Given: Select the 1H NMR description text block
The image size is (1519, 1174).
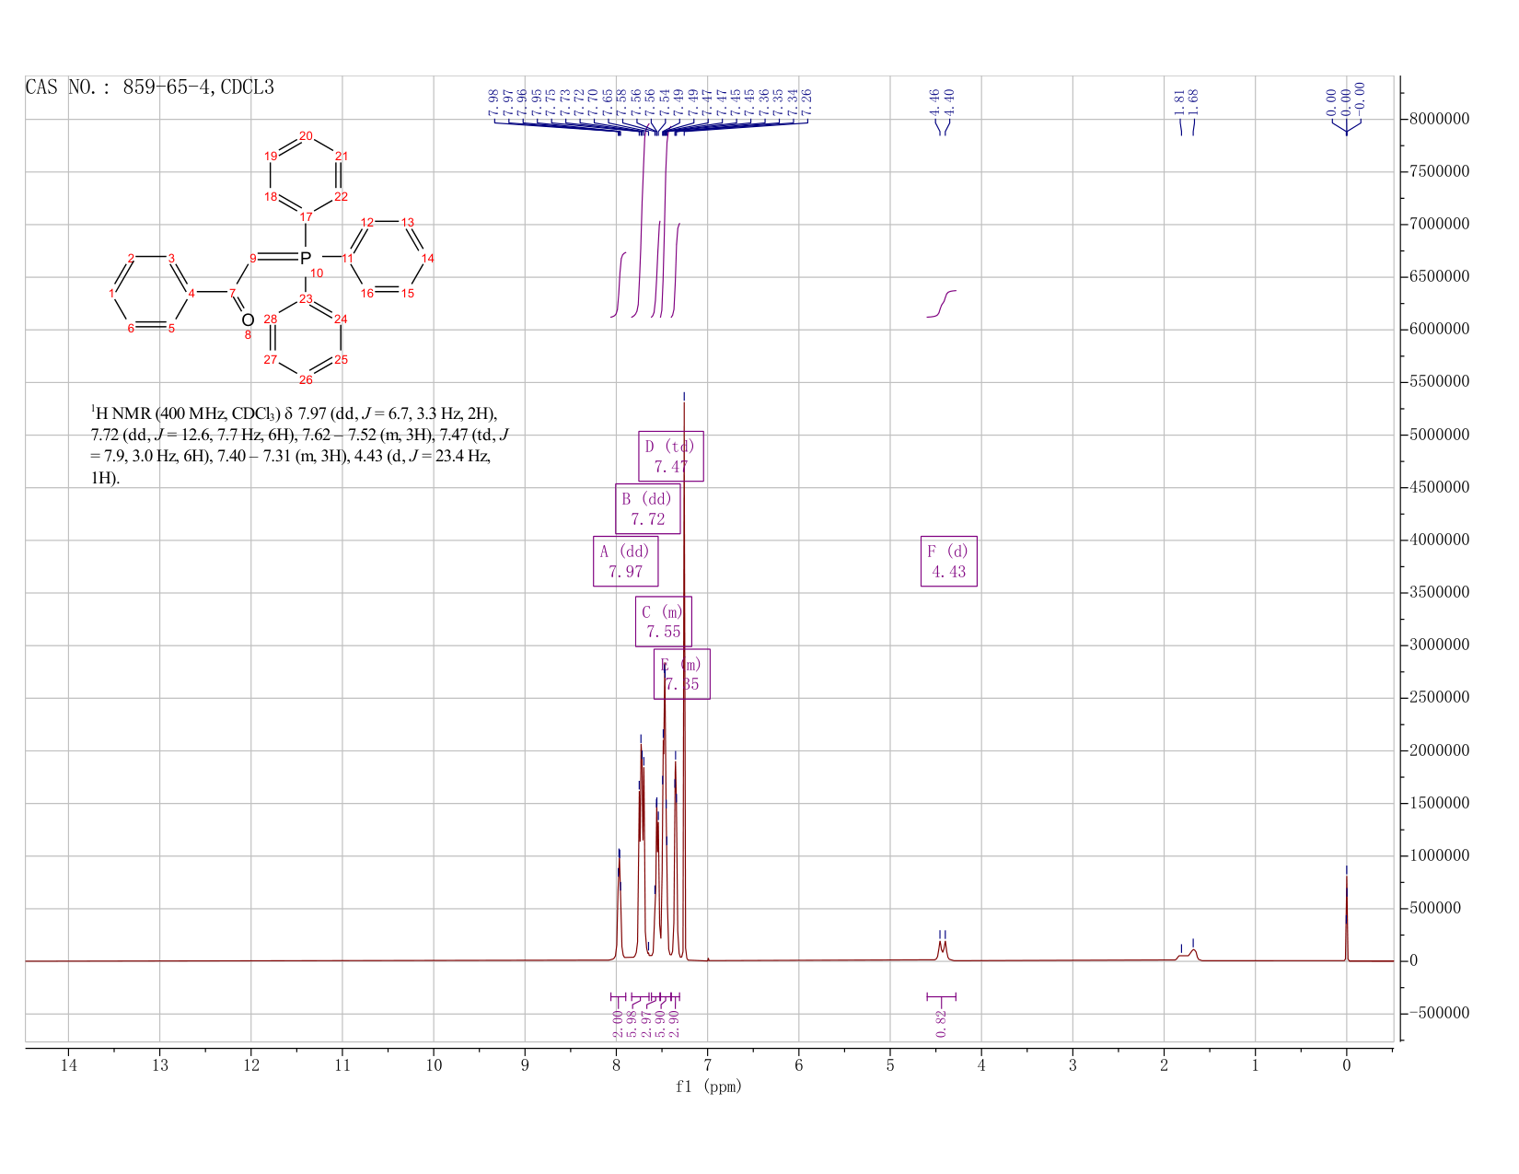Looking at the screenshot, I should [x=299, y=446].
